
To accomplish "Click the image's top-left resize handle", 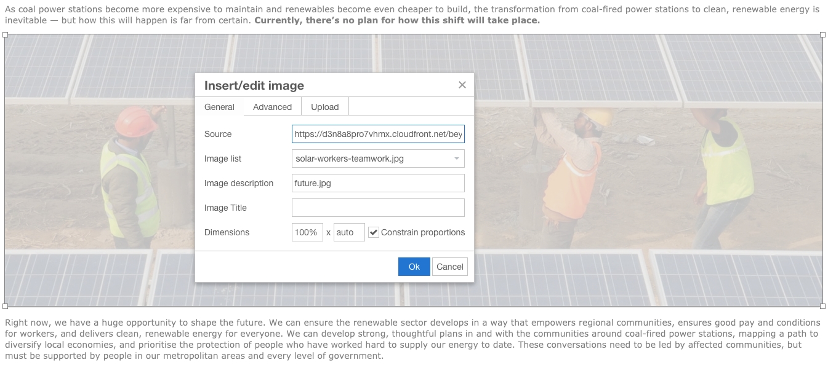I will (x=5, y=35).
